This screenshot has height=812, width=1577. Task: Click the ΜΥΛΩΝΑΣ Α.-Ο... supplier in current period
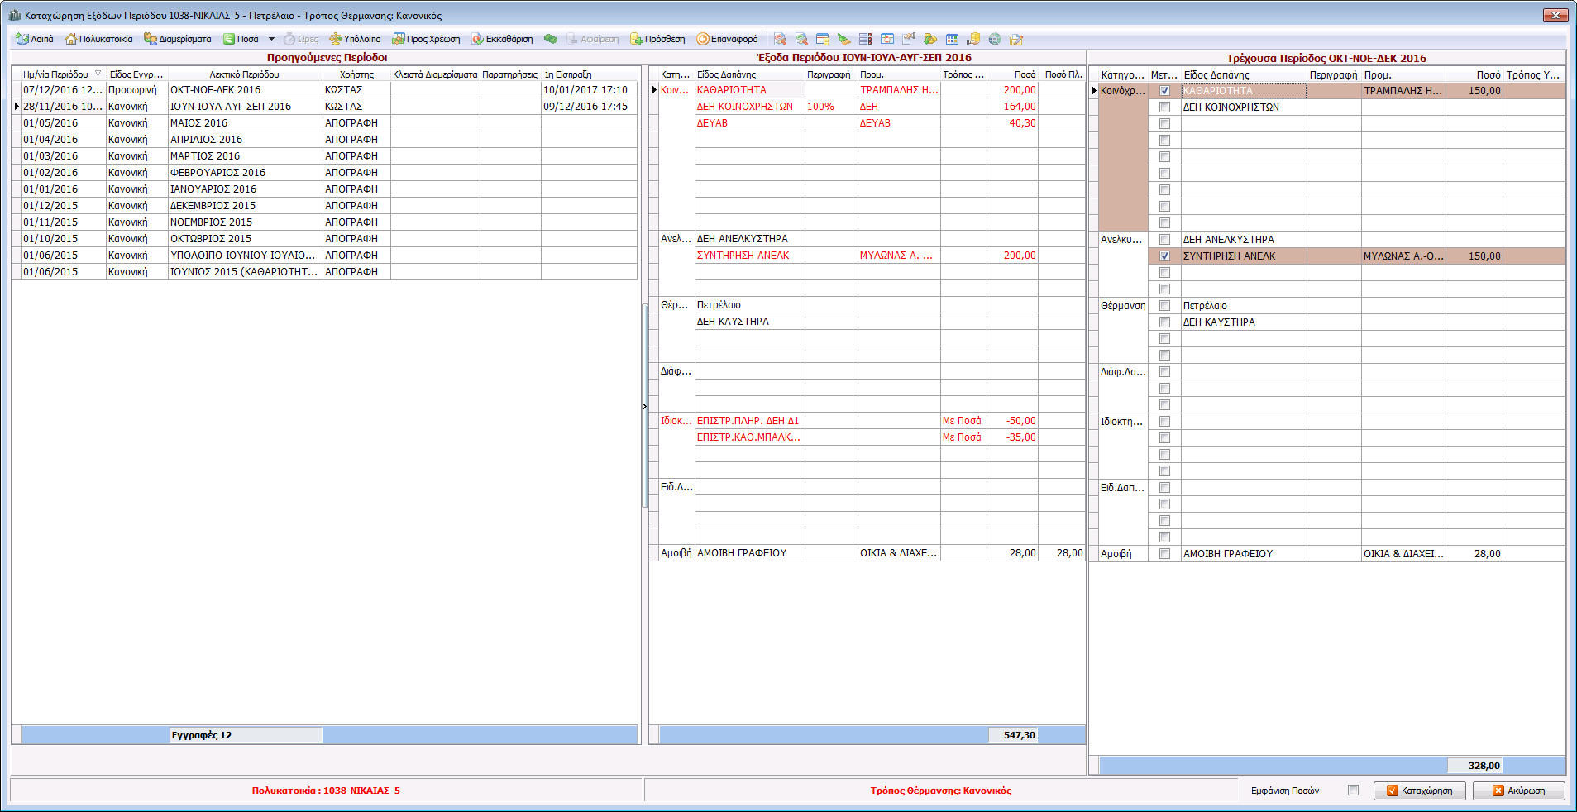(x=1403, y=256)
